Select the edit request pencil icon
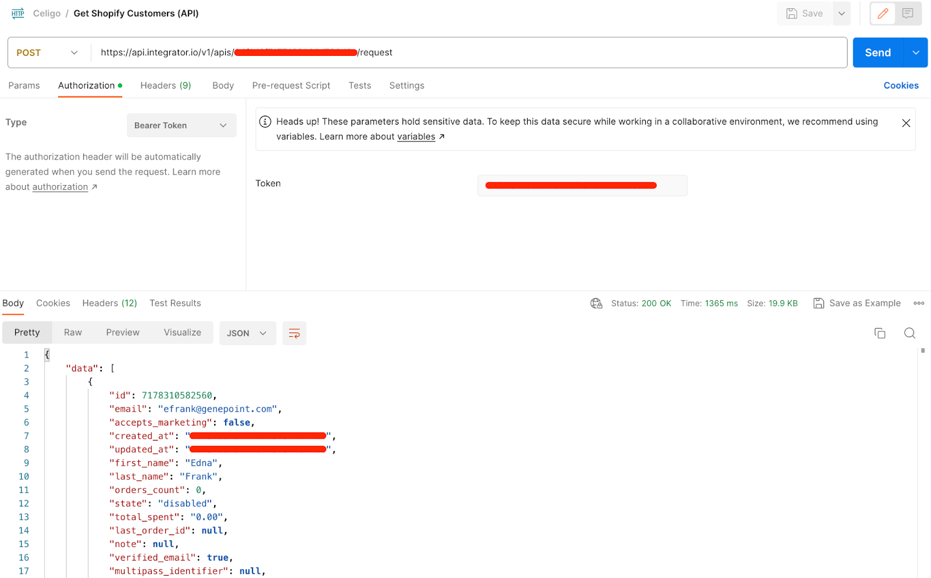Screen dimensions: 931x578 (x=882, y=13)
